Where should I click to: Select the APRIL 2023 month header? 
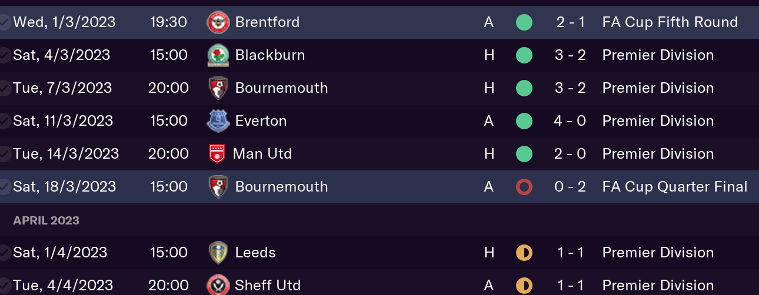pyautogui.click(x=46, y=221)
